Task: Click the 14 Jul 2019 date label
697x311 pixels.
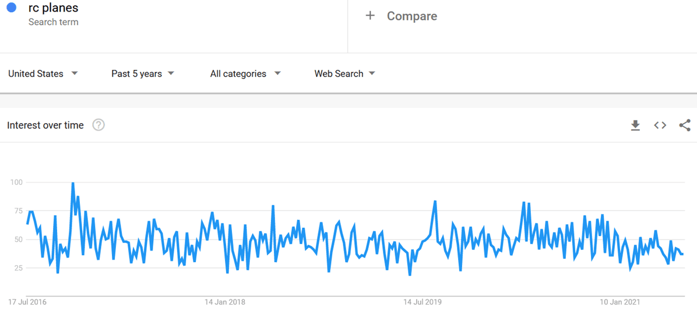Action: (x=423, y=302)
